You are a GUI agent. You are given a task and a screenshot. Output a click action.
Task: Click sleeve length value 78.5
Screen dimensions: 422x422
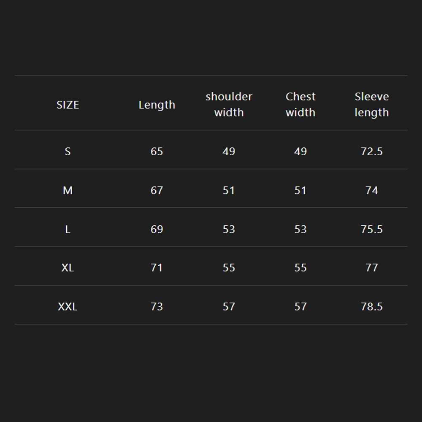click(371, 306)
